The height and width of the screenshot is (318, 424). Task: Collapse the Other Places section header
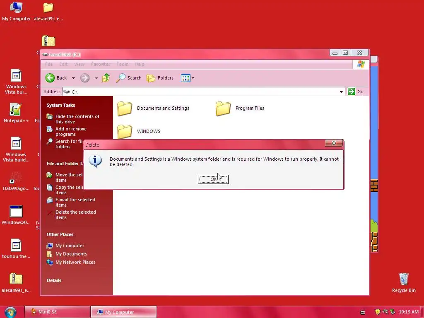(x=60, y=234)
